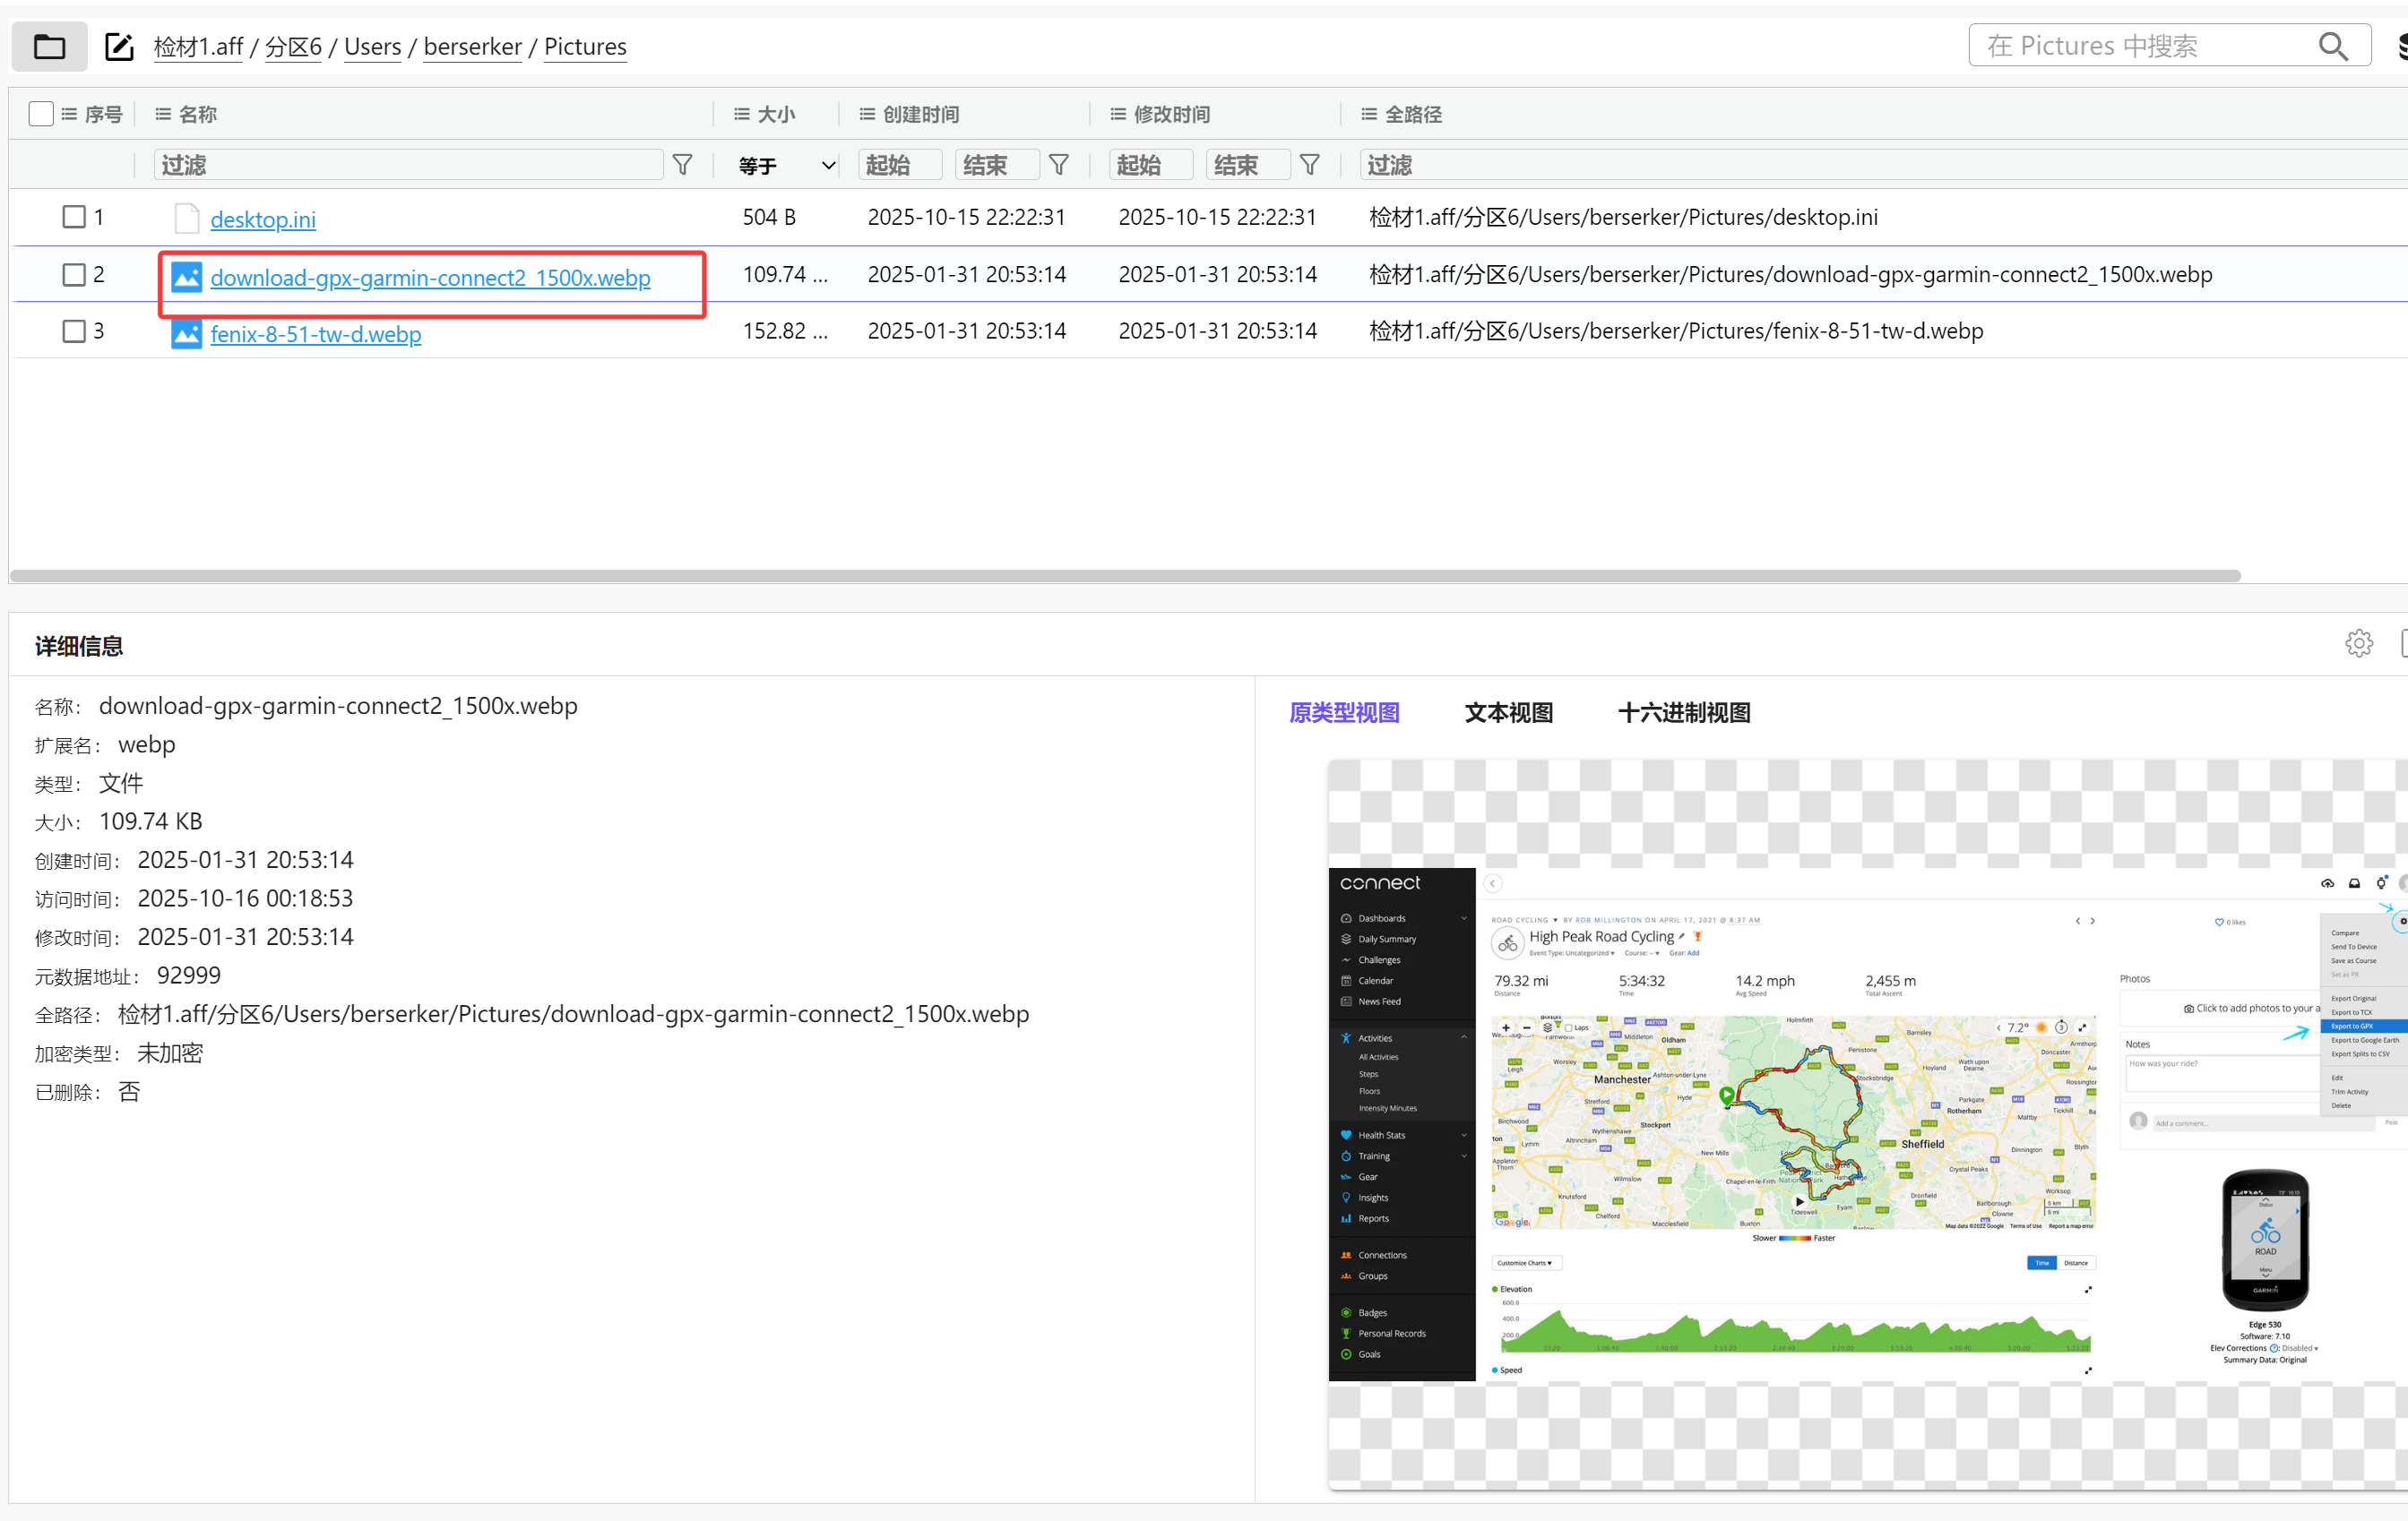Click the modified time filter funnel icon

coord(1309,165)
